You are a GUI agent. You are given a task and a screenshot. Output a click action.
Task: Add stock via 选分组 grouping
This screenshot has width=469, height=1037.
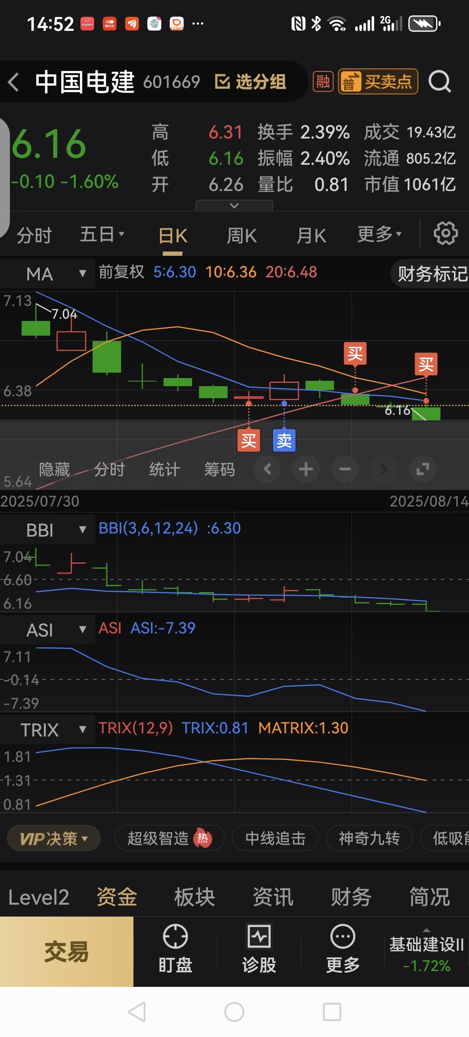[251, 82]
